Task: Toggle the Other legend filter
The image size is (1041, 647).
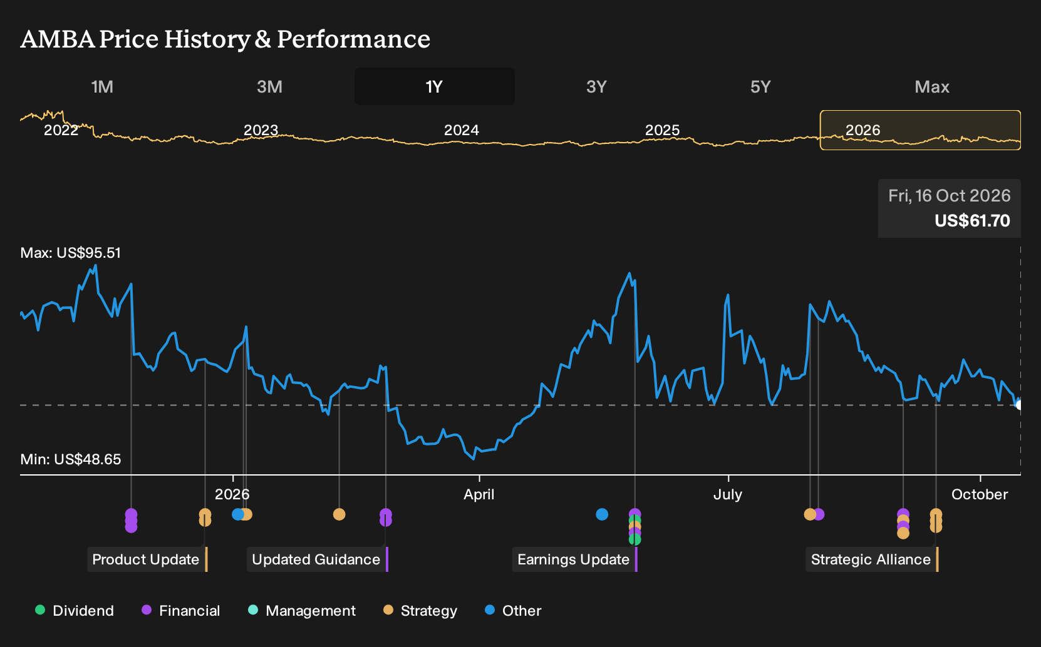Action: (513, 611)
